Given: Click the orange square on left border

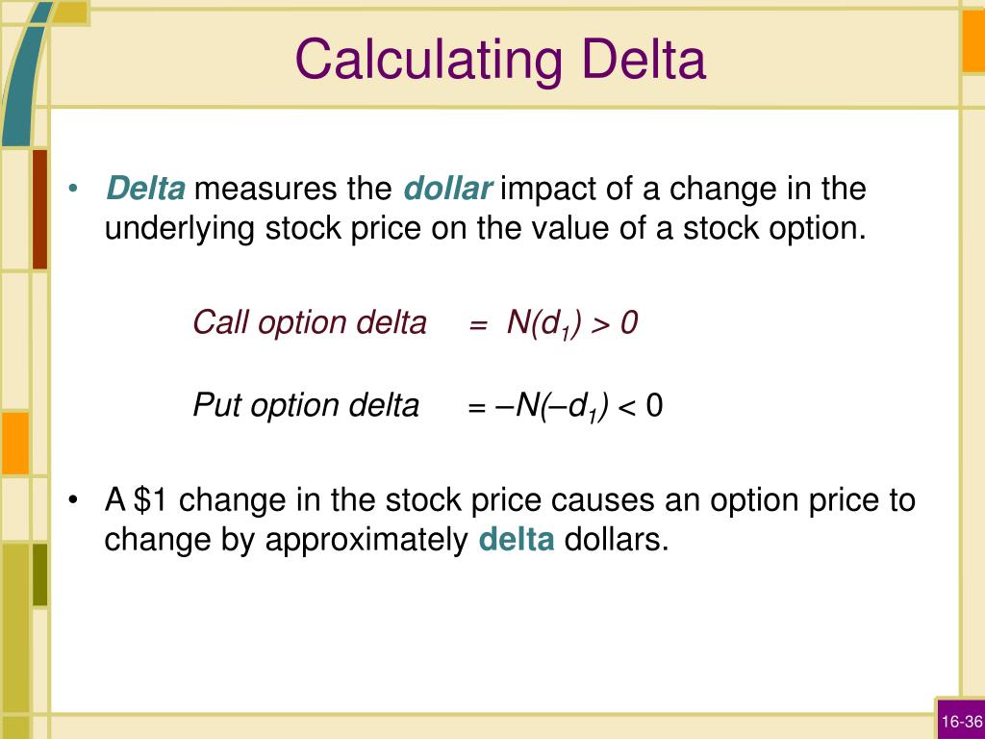Looking at the screenshot, I should point(15,443).
